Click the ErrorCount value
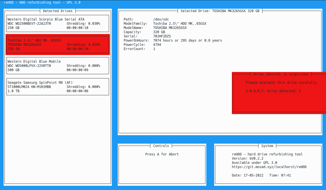326x190 pixels. [x=154, y=49]
